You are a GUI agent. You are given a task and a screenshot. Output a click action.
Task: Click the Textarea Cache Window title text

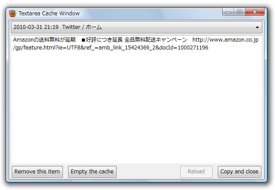49,14
